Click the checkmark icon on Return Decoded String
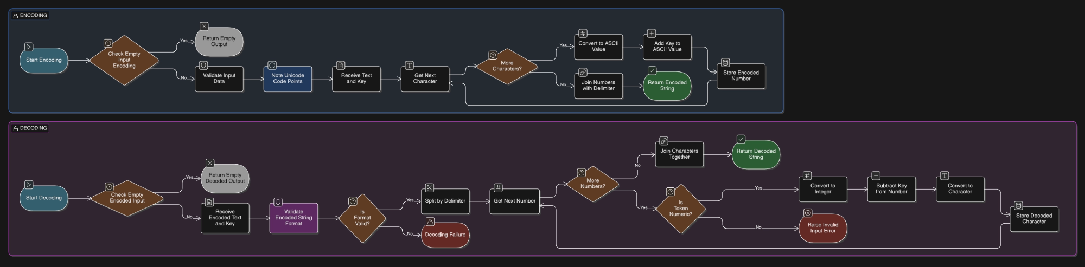Viewport: 1085px width, 267px height. 741,139
